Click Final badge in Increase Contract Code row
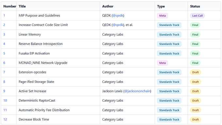Image resolution: width=222 pixels, height=125 pixels. pos(195,25)
